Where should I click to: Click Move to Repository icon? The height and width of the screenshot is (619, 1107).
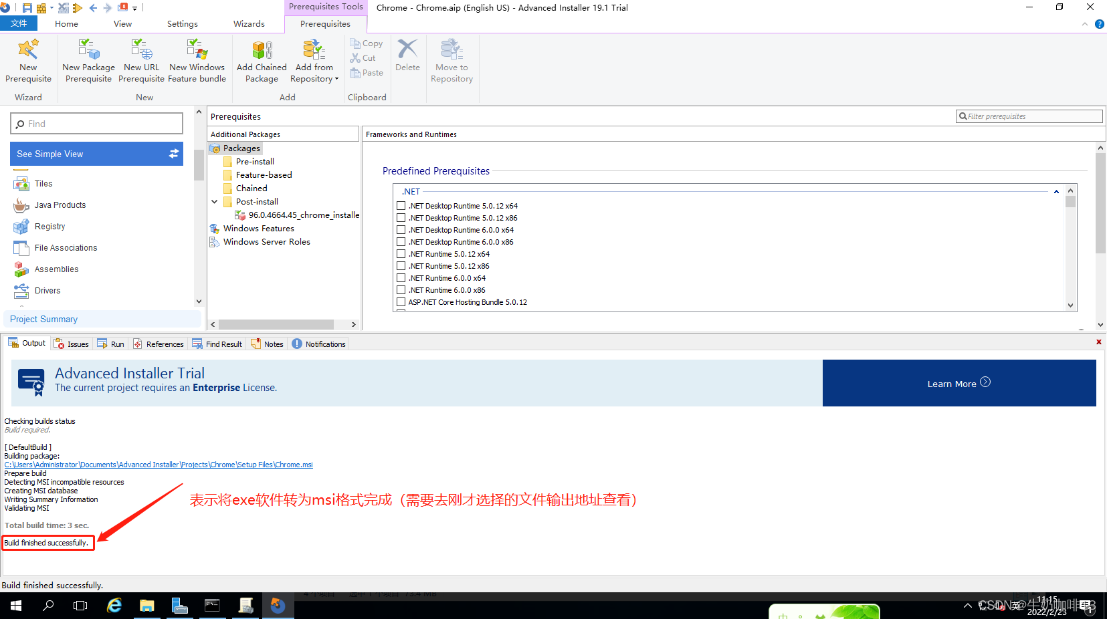tap(451, 49)
